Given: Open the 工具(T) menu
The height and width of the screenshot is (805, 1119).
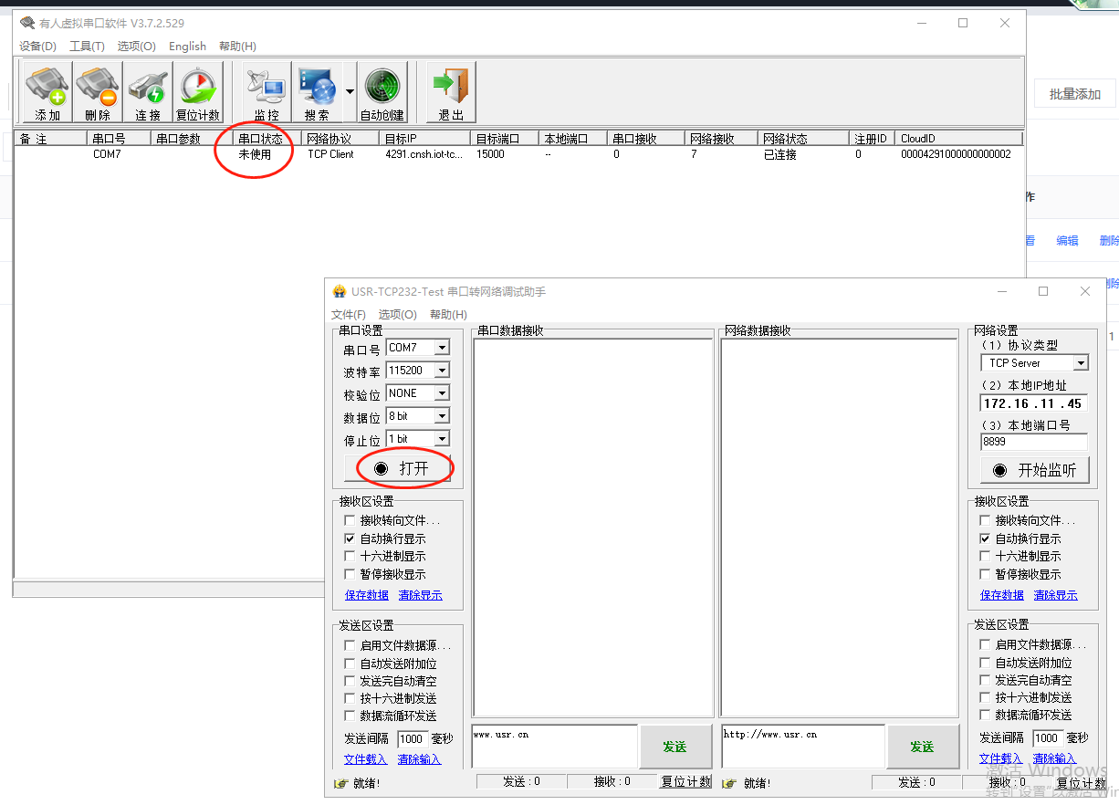Looking at the screenshot, I should pos(87,47).
